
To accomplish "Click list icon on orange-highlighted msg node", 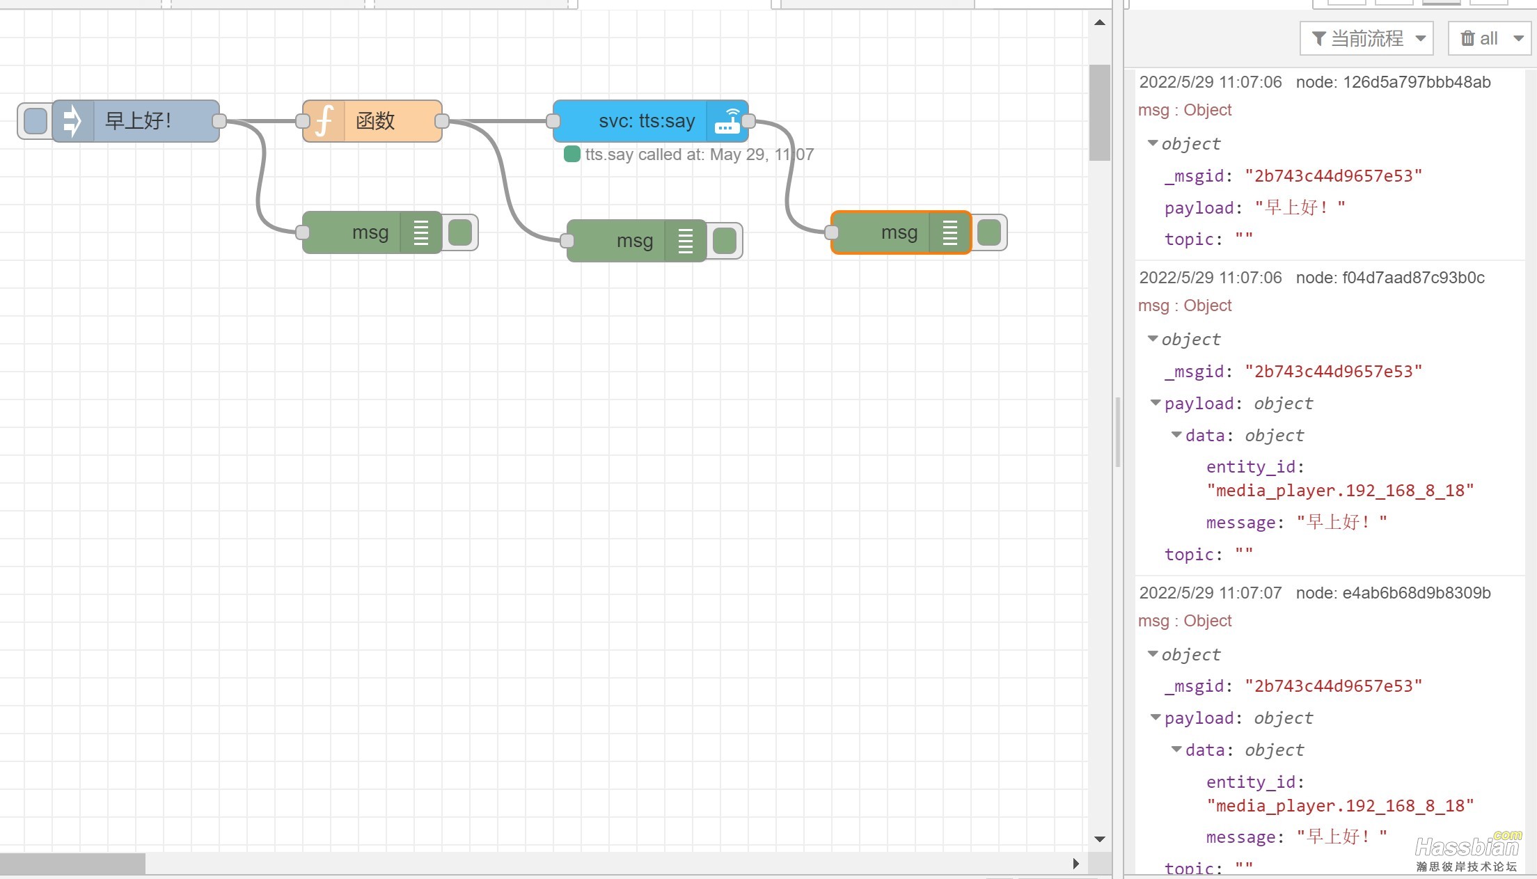I will pyautogui.click(x=949, y=232).
